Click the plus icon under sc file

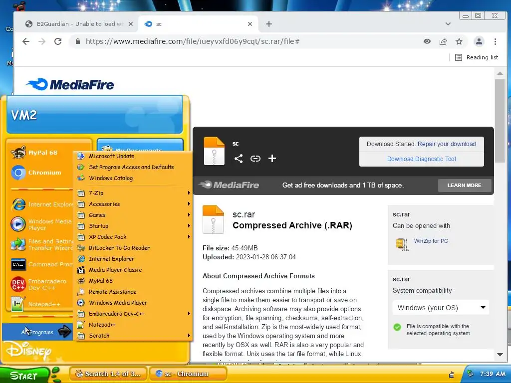pos(272,159)
